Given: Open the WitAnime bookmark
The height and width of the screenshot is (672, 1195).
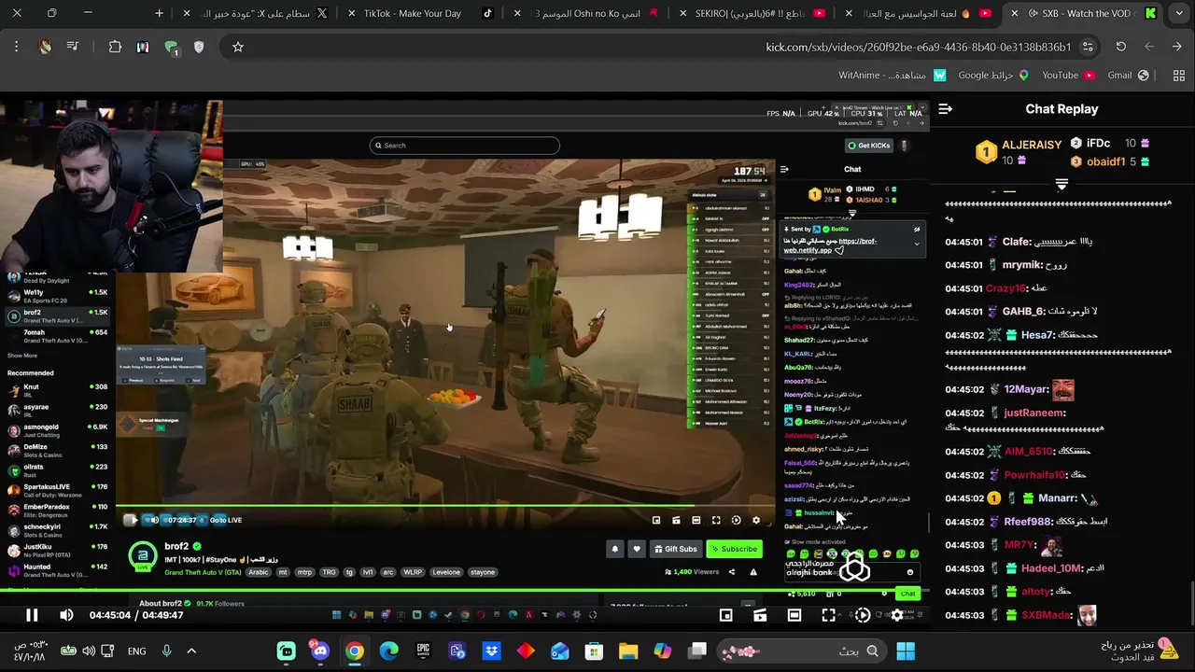Looking at the screenshot, I should tap(892, 76).
